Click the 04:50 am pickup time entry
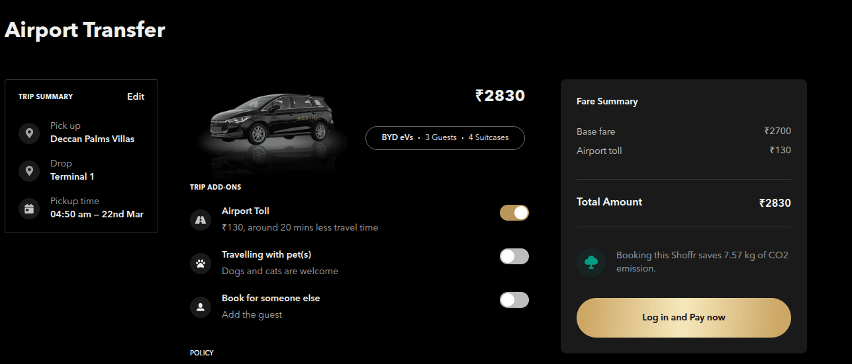This screenshot has height=364, width=852. [x=97, y=214]
